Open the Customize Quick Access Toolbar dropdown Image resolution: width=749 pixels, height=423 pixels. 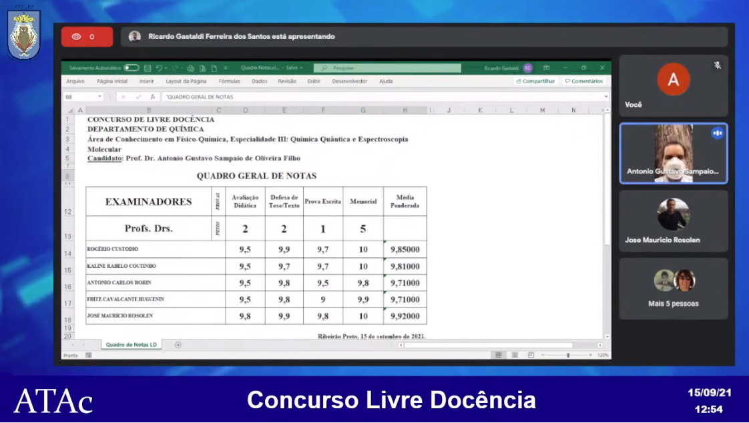click(226, 68)
